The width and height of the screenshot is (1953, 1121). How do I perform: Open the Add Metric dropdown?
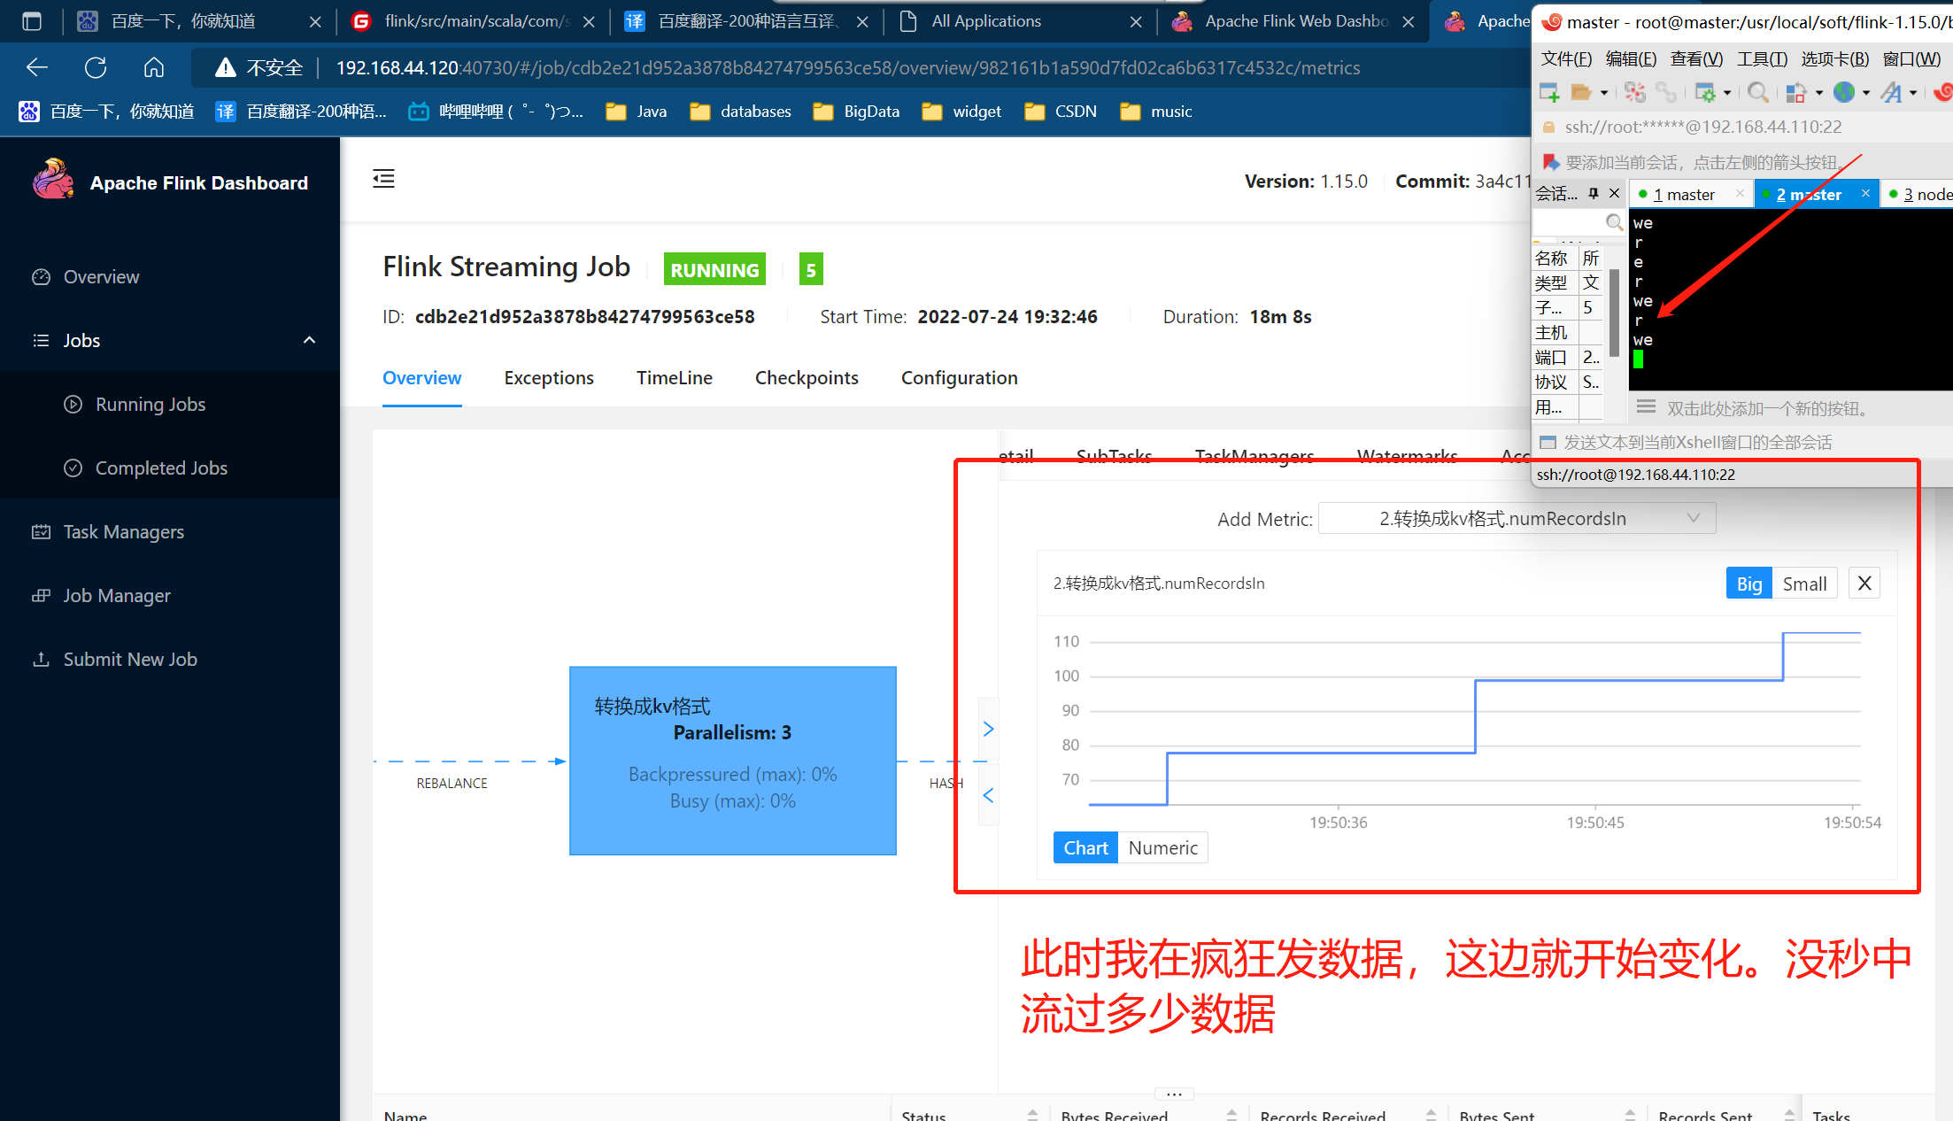click(1517, 519)
